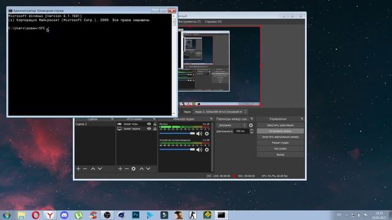Image resolution: width=392 pixels, height=220 pixels.
Task: Stop recording in Controls panel
Action: coord(281,131)
